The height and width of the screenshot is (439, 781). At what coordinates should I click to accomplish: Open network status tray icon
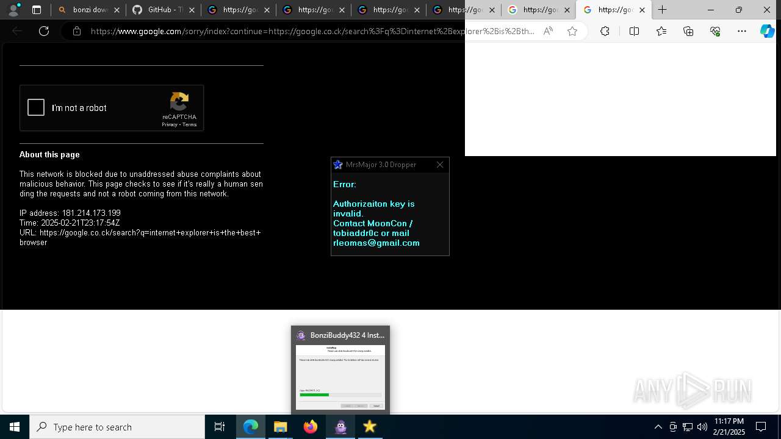click(x=688, y=427)
